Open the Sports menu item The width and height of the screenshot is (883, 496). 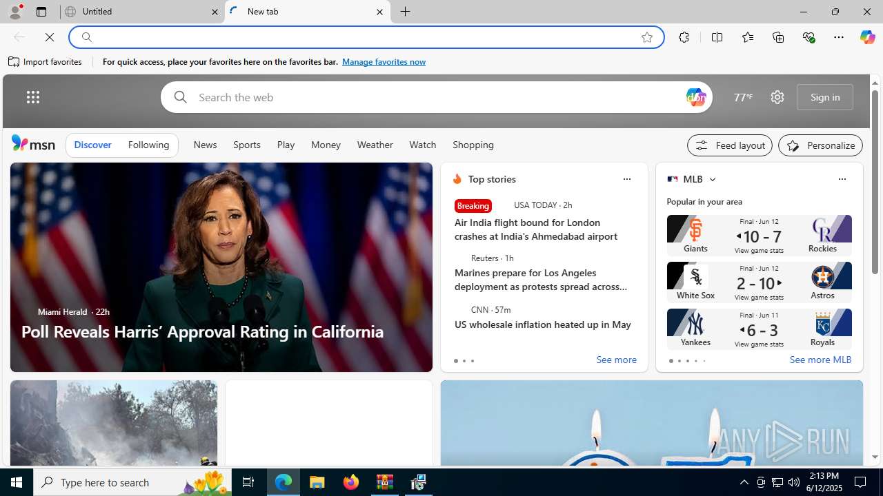pos(246,145)
